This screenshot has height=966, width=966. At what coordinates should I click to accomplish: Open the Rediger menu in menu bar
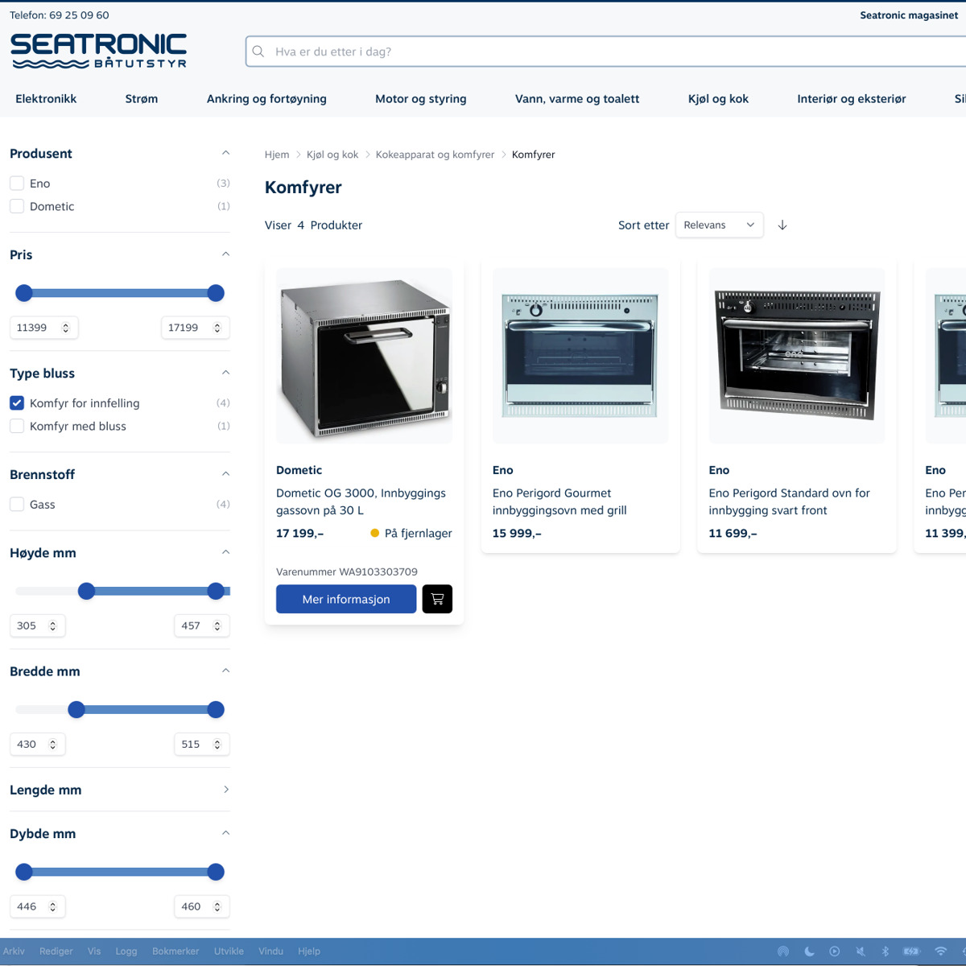(x=56, y=952)
